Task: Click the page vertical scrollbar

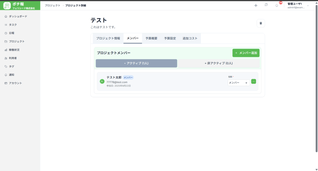Action: click(x=316, y=77)
